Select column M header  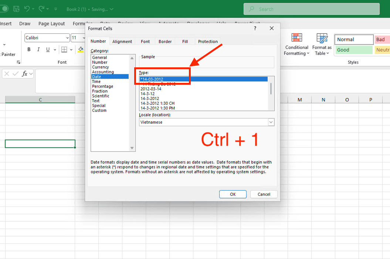300,100
